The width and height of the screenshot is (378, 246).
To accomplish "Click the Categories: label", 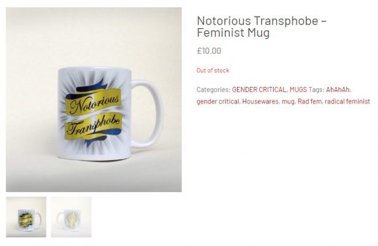I will (214, 90).
